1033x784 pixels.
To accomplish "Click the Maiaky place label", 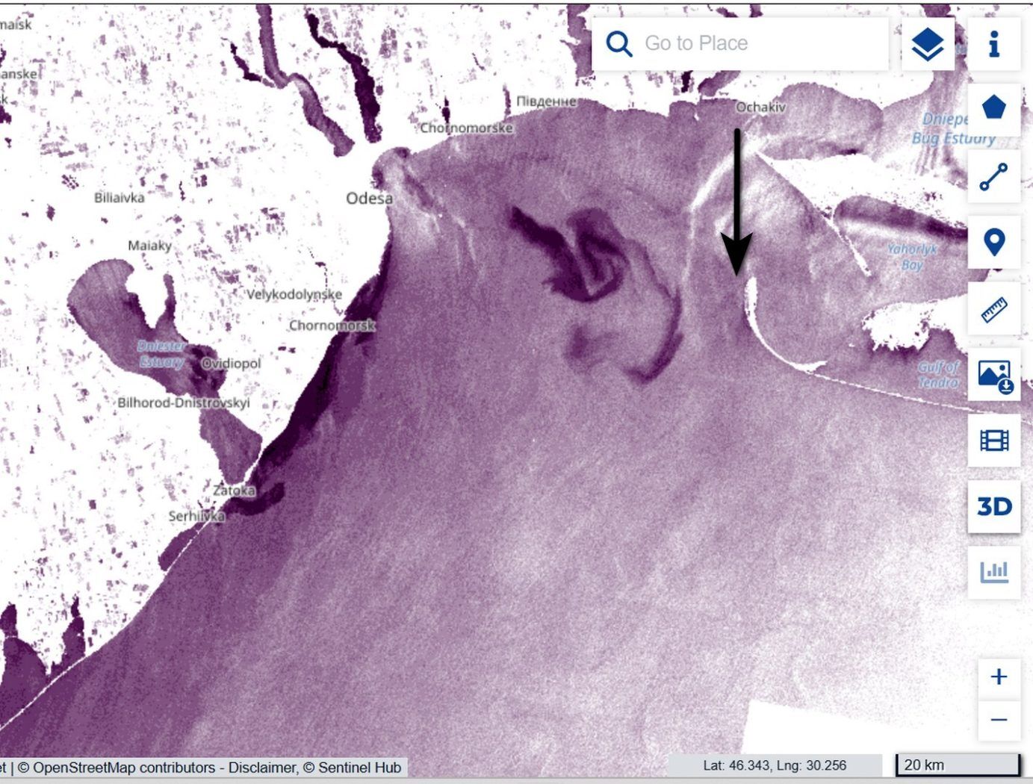I will click(149, 245).
